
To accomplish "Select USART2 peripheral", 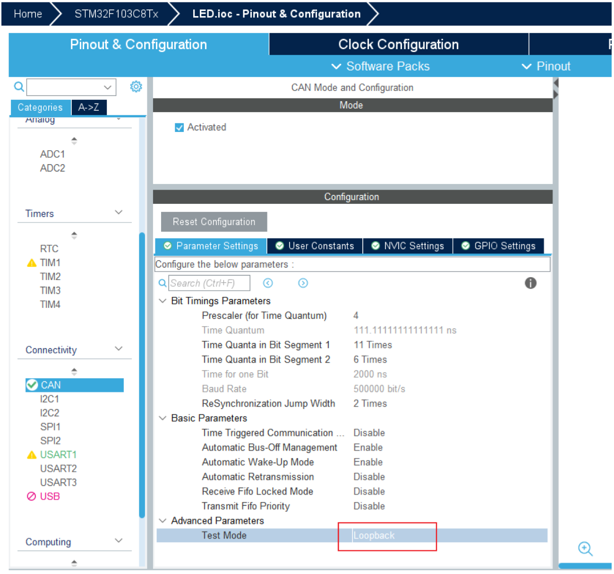I will pos(58,469).
